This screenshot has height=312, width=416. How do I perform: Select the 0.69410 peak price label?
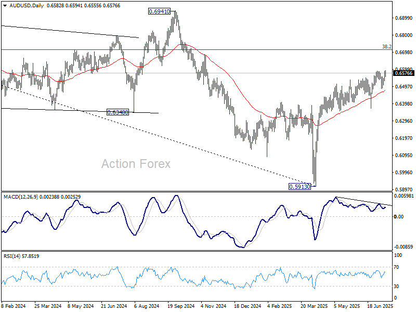coord(159,11)
